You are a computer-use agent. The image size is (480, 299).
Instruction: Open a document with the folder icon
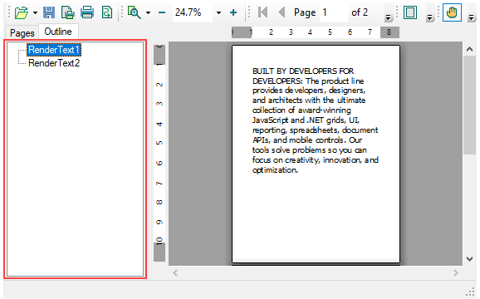coord(22,12)
